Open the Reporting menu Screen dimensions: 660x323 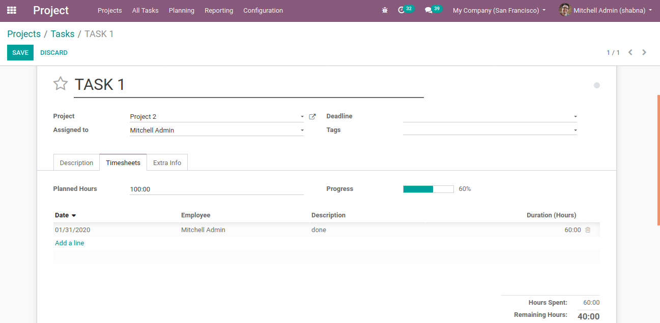click(219, 10)
